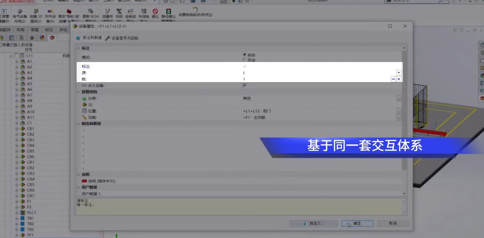The image size is (484, 238).
Task: Confirm the dialog with 确定
Action: [x=356, y=223]
